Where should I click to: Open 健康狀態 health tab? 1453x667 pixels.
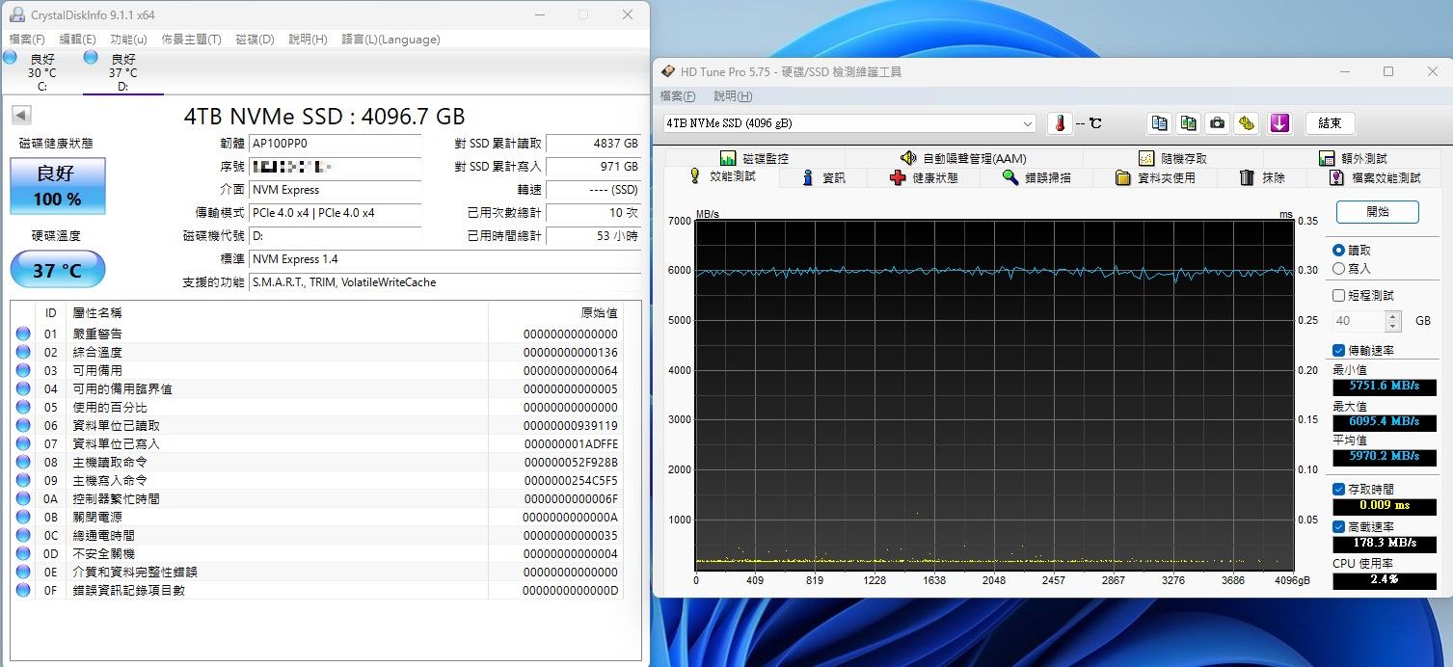(x=924, y=178)
